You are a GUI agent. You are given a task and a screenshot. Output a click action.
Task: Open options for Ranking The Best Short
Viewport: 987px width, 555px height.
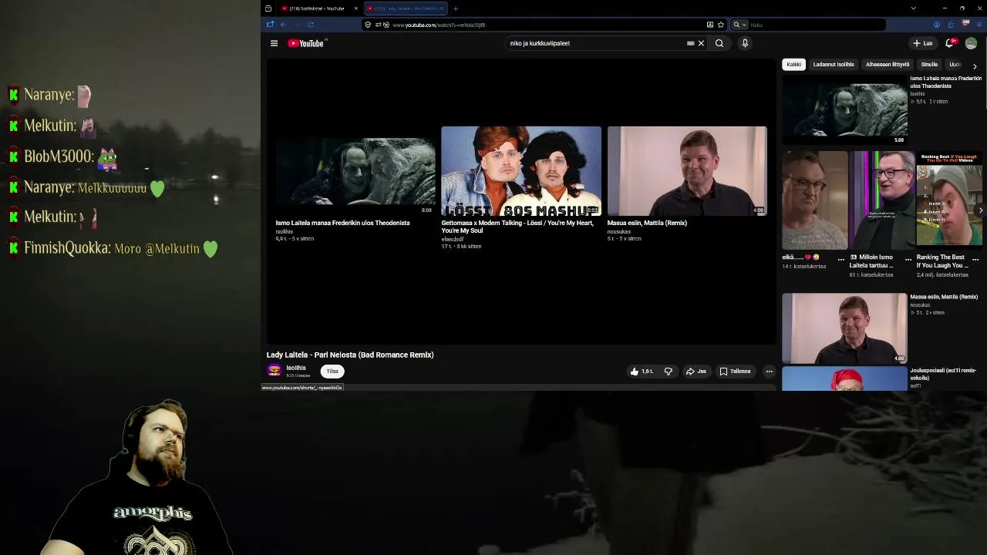click(x=975, y=259)
